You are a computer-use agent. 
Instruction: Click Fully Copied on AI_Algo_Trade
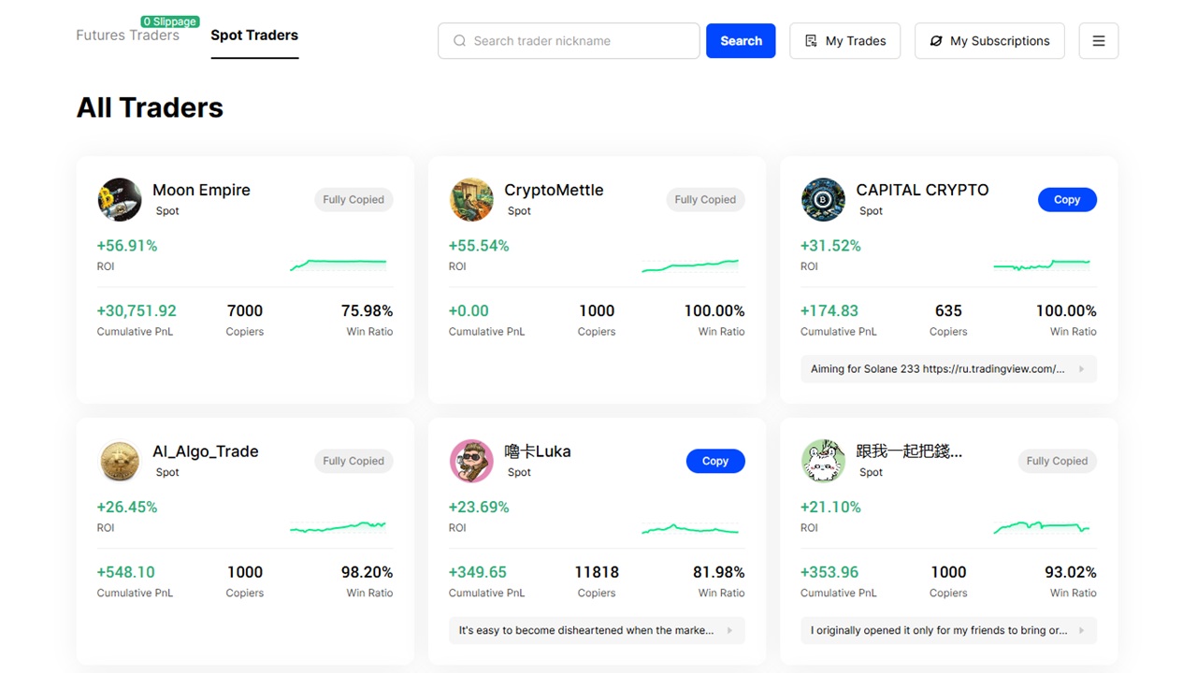tap(353, 462)
